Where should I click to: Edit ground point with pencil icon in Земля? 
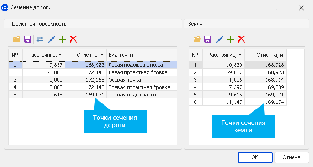pos(220,39)
